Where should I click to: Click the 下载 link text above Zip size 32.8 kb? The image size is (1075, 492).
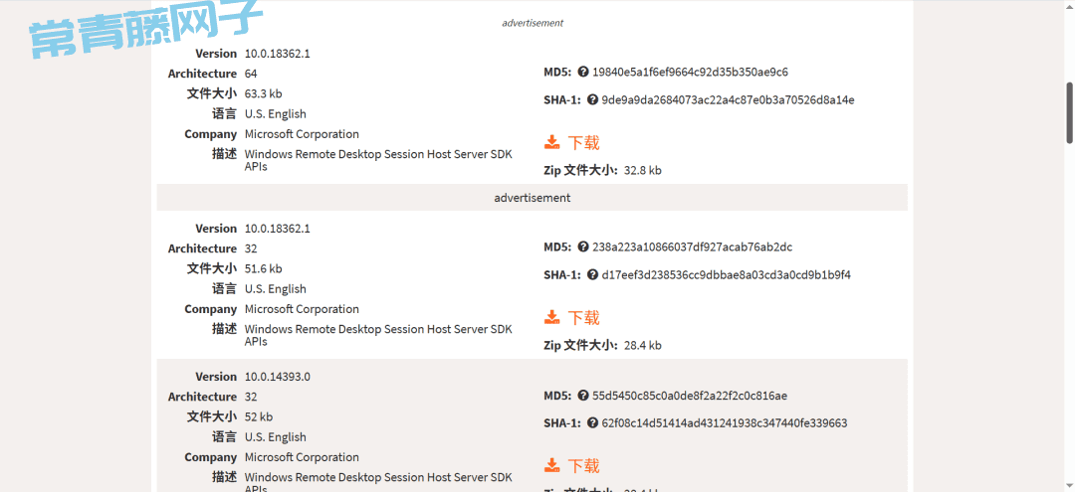(583, 142)
